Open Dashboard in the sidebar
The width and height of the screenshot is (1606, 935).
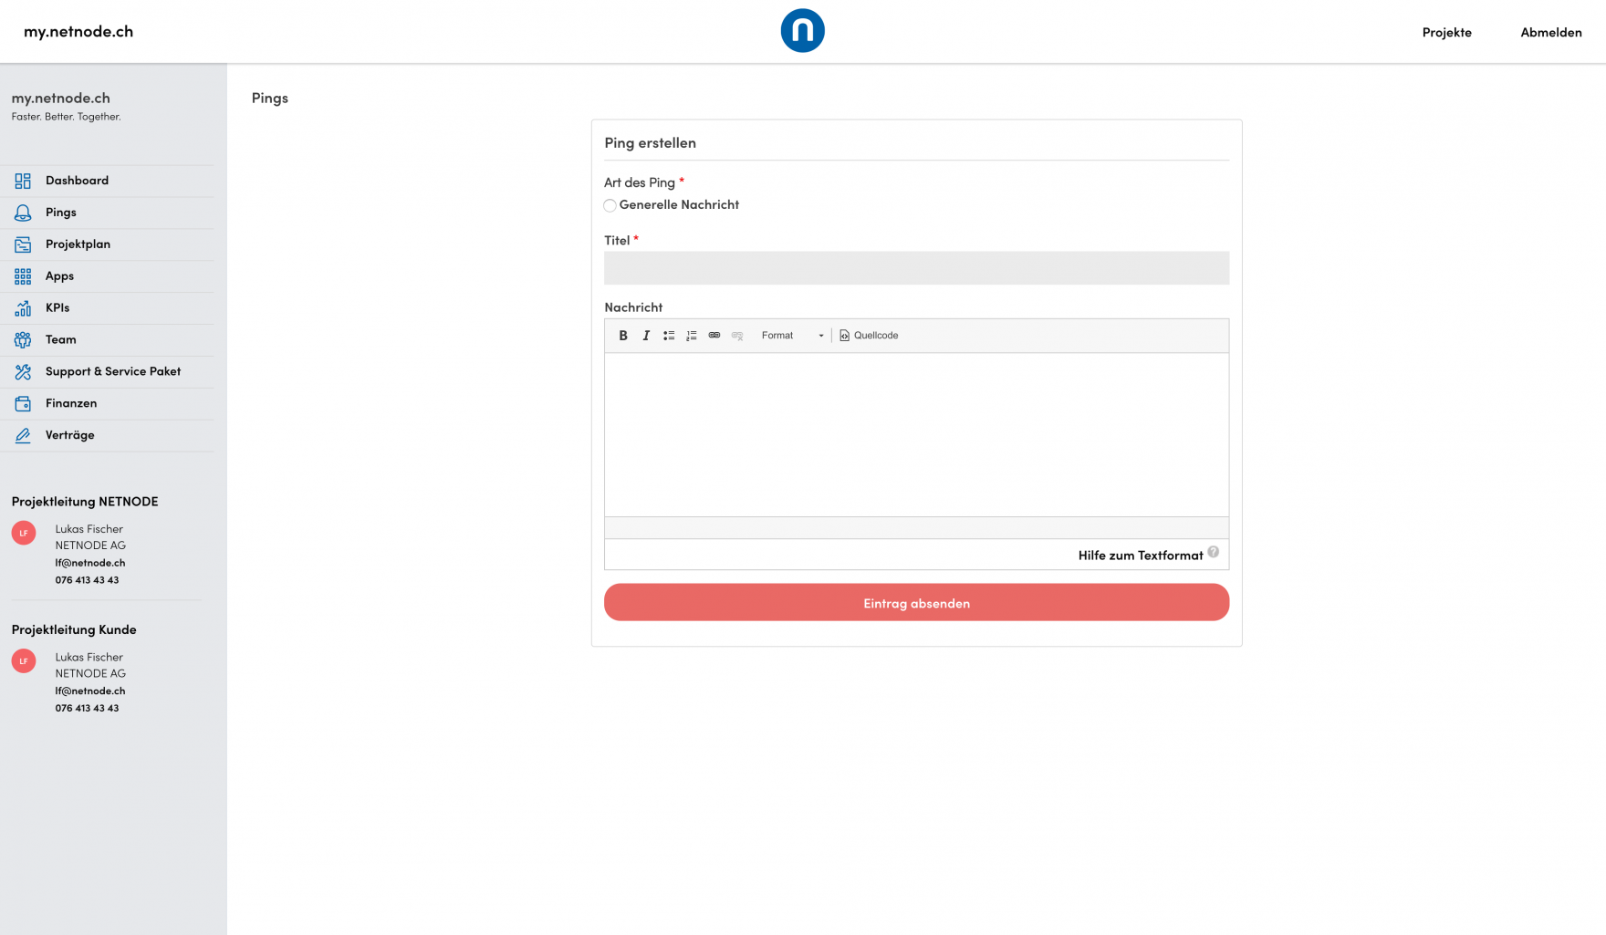(77, 181)
